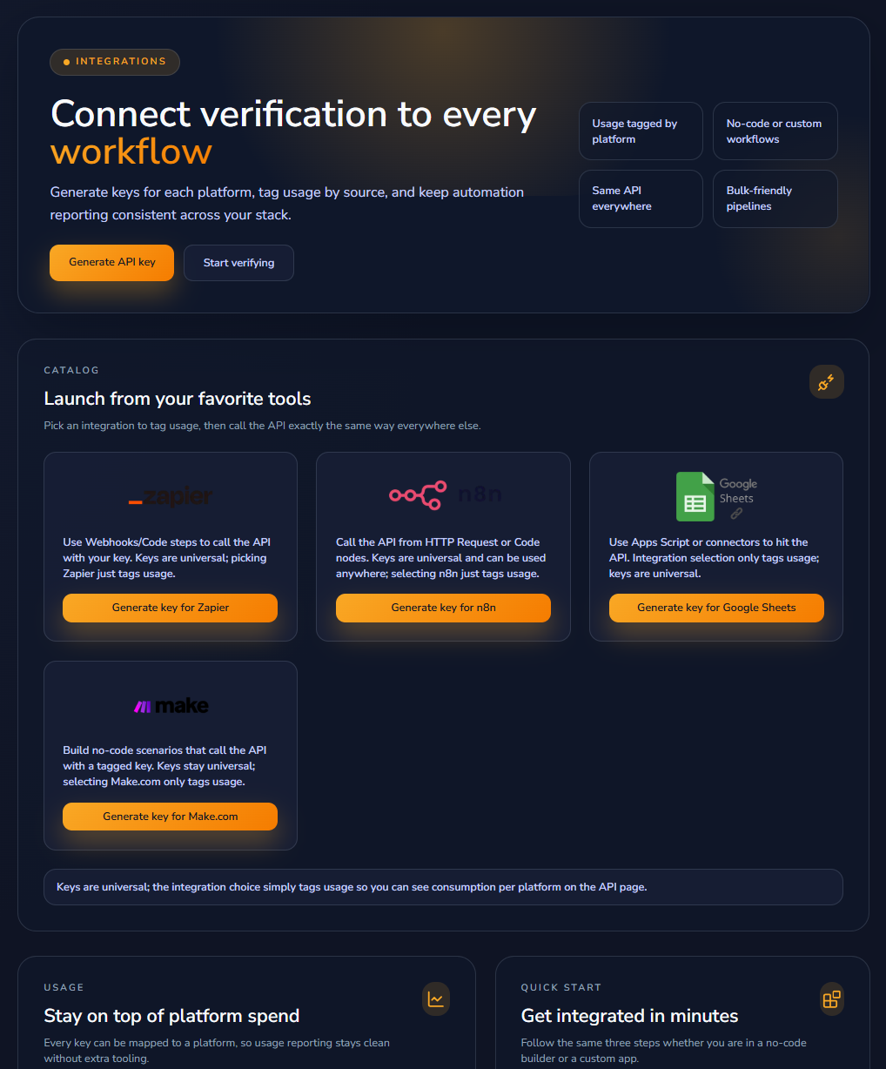Click the n8n logo
This screenshot has height=1069, width=886.
pyautogui.click(x=443, y=494)
